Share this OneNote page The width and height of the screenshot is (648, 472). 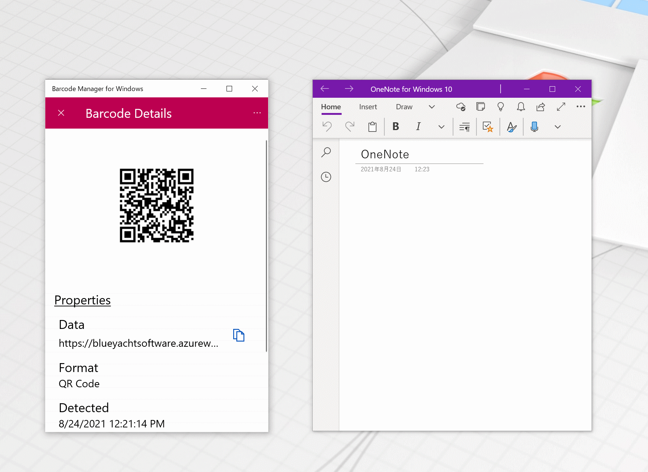[x=541, y=107]
